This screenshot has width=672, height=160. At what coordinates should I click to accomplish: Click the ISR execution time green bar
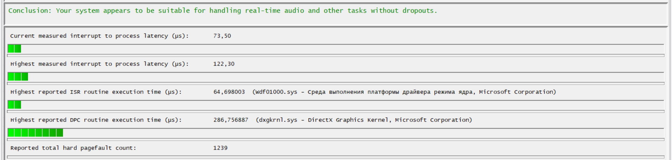pyautogui.click(x=14, y=105)
